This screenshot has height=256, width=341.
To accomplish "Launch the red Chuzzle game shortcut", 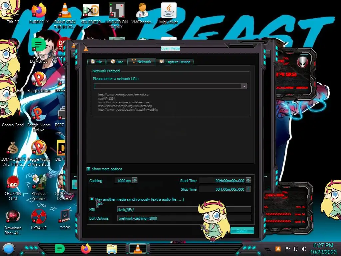I will pos(13,188).
